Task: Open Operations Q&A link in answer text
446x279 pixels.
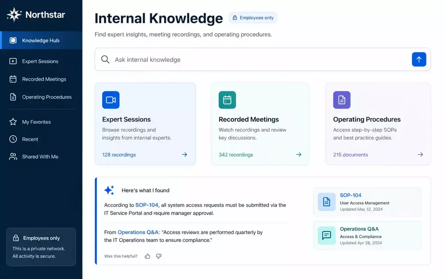Action: [138, 232]
